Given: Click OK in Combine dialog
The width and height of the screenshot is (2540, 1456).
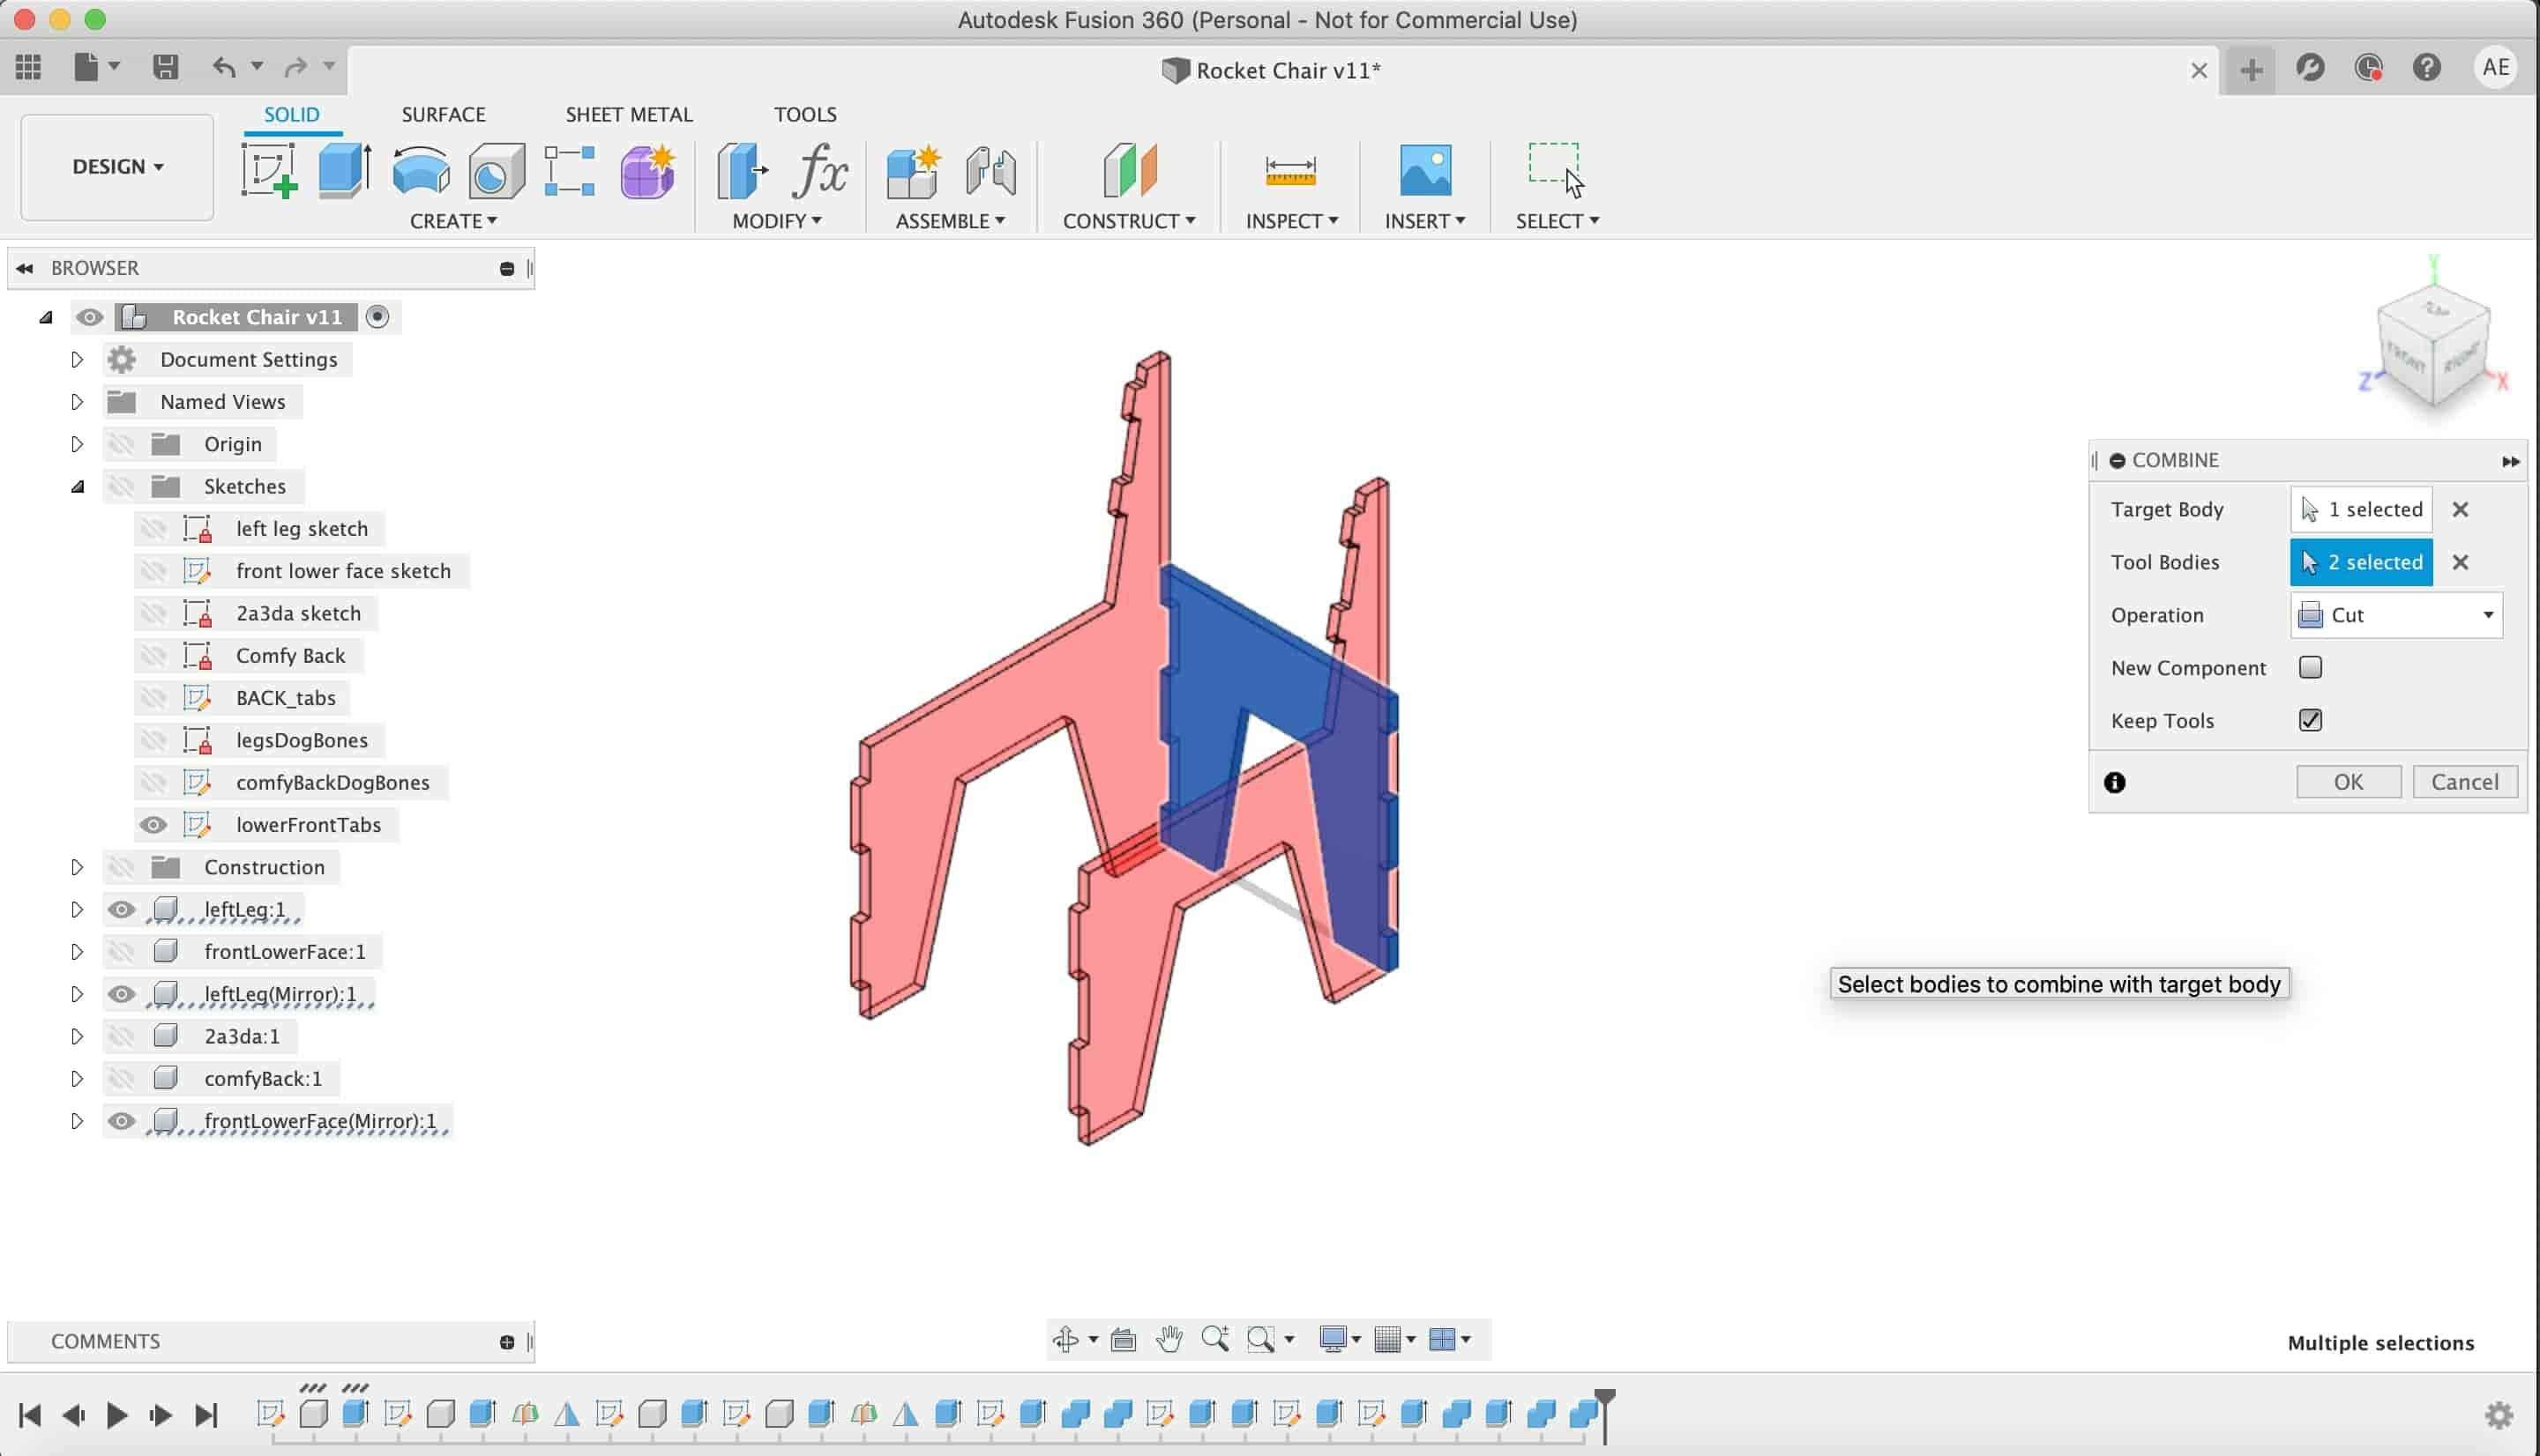Looking at the screenshot, I should click(2348, 782).
